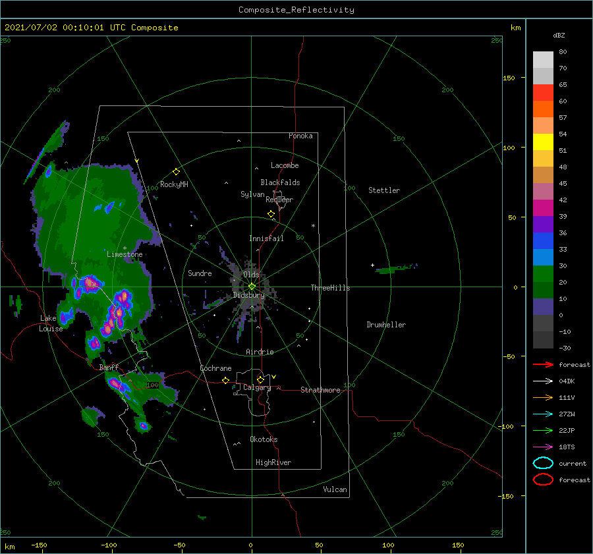Image resolution: width=593 pixels, height=554 pixels.
Task: Pick the red 60-65 dBZ swatch
Action: [543, 93]
